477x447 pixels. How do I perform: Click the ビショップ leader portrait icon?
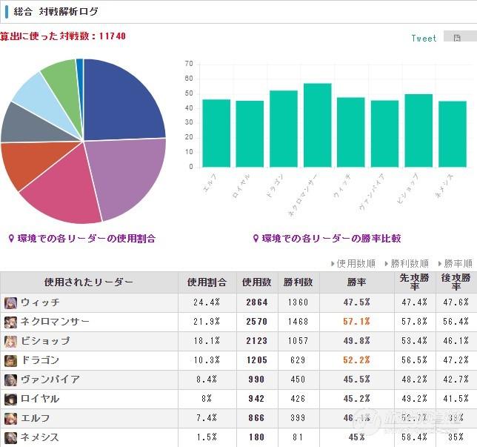tap(10, 342)
